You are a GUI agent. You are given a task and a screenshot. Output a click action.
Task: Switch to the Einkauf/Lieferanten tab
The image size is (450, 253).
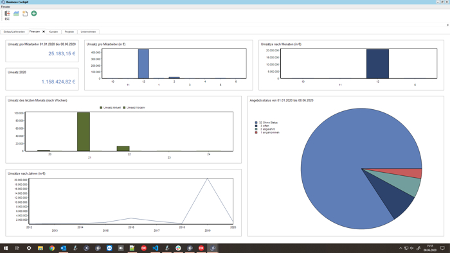click(14, 31)
